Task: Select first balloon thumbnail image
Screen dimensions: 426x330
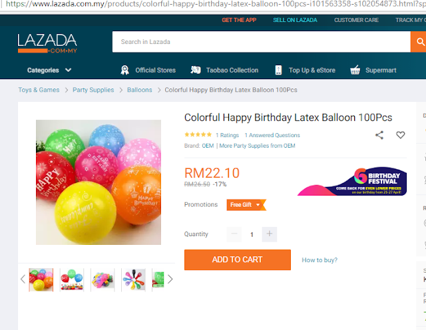Action: pos(41,279)
